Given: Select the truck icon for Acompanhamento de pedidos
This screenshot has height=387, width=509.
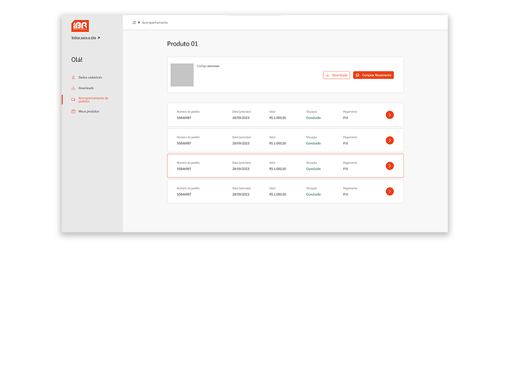Looking at the screenshot, I should 73,99.
